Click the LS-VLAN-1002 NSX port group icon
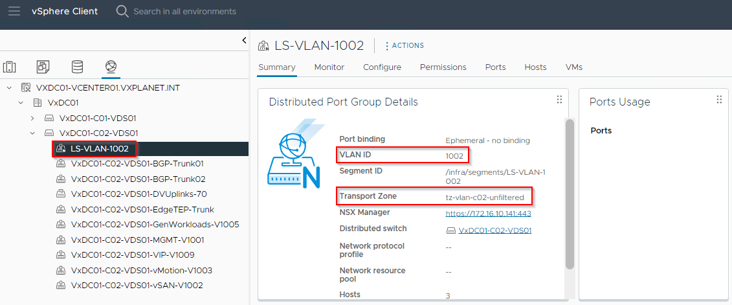The width and height of the screenshot is (732, 305). (61, 148)
